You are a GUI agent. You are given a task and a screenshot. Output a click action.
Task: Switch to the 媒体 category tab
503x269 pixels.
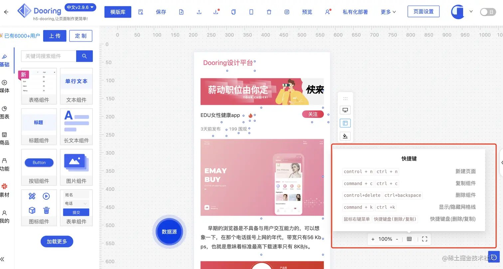coord(4,86)
